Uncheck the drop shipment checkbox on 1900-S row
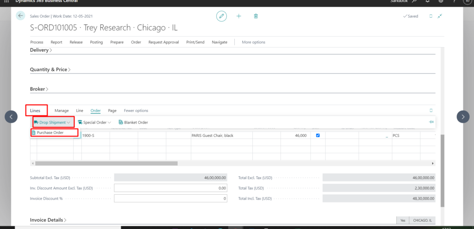Viewport: 474px width, 229px height. tap(318, 136)
